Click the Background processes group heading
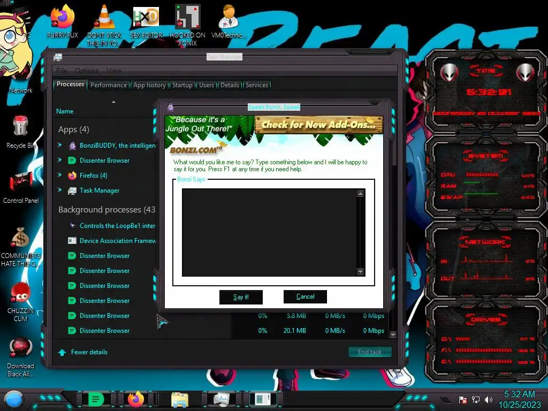 click(x=106, y=210)
